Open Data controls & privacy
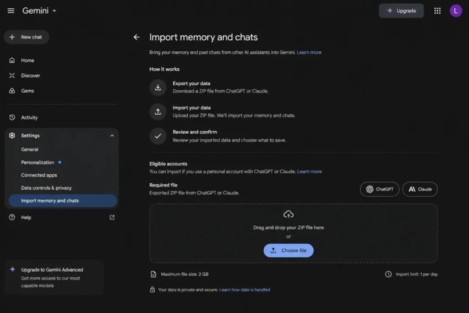Viewport: 469px width, 313px height. pyautogui.click(x=46, y=188)
